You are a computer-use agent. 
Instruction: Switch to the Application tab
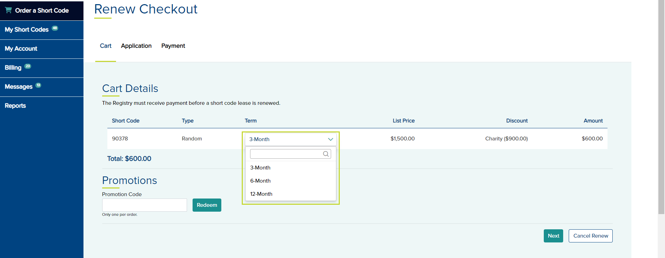(136, 46)
